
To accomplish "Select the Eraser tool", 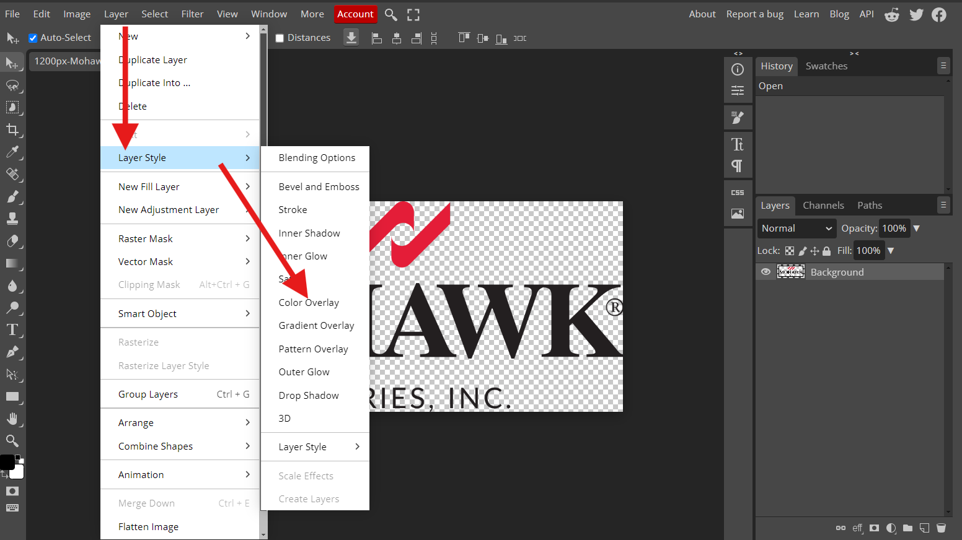I will [12, 241].
